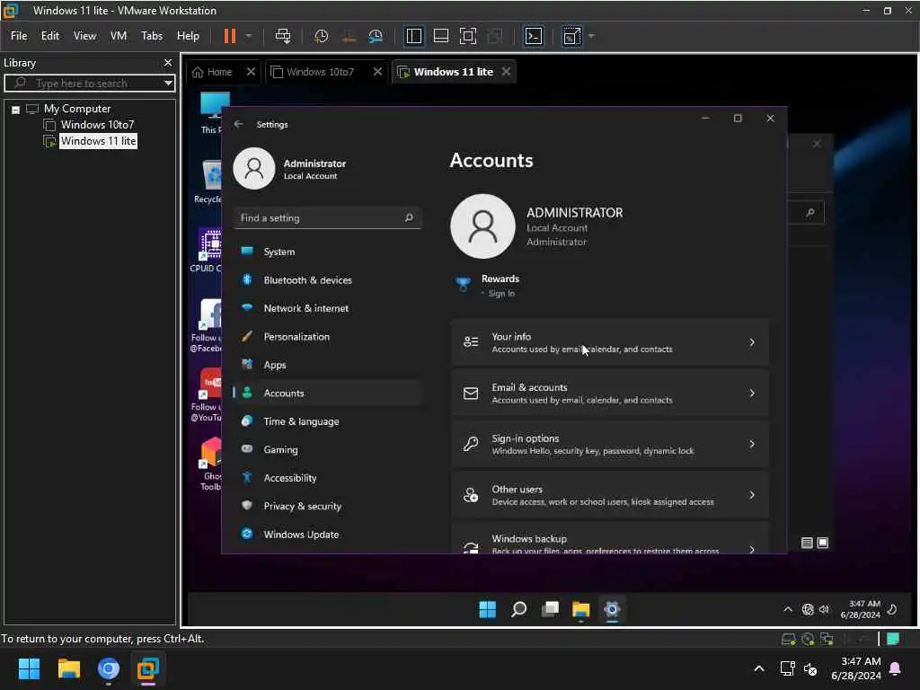This screenshot has width=920, height=690.
Task: Toggle the library sidebar view icon
Action: 413,36
